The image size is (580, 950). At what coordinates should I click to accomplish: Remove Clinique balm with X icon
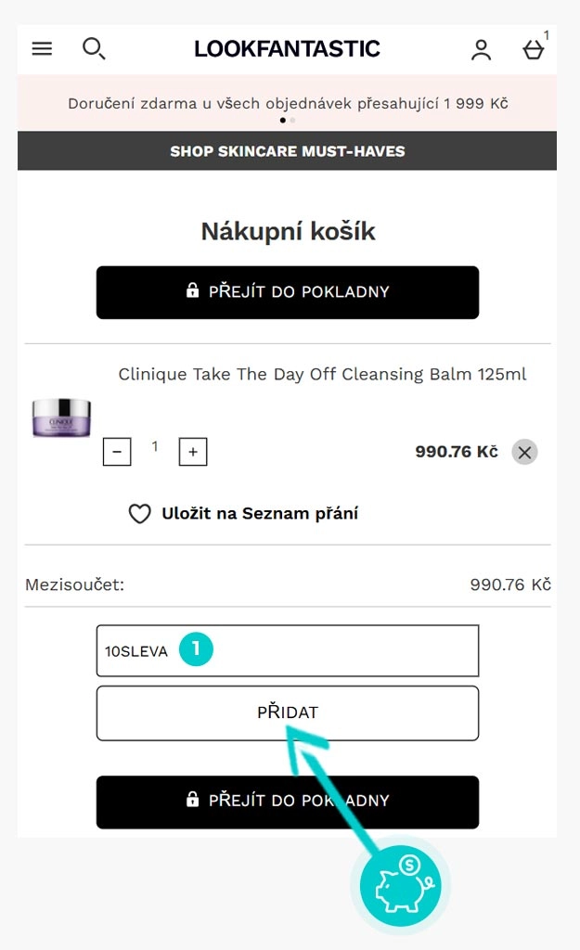524,452
